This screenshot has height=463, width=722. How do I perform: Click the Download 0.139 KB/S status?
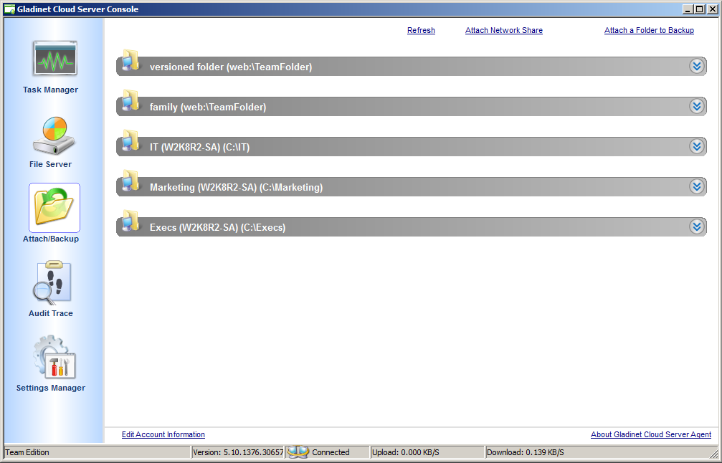click(x=526, y=452)
